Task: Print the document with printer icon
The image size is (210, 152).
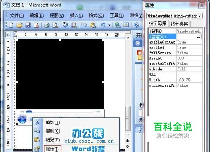Action: click(47, 25)
